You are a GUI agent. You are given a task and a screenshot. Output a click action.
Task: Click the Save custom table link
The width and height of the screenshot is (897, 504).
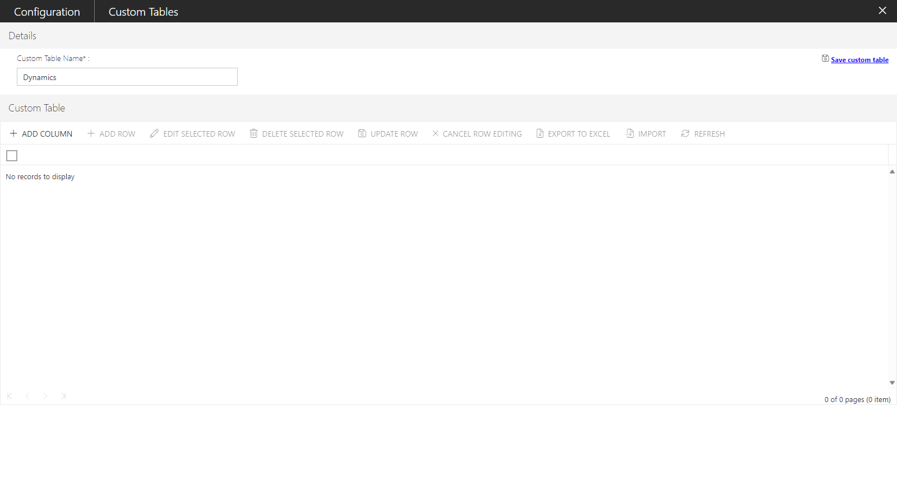pyautogui.click(x=859, y=60)
